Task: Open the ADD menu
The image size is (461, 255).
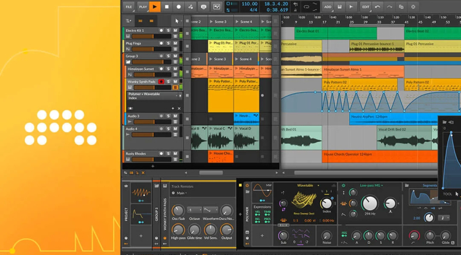Action: 328,7
